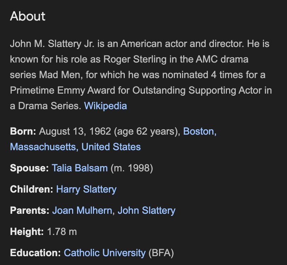Click the About heading
The image size is (287, 265).
[x=28, y=16]
